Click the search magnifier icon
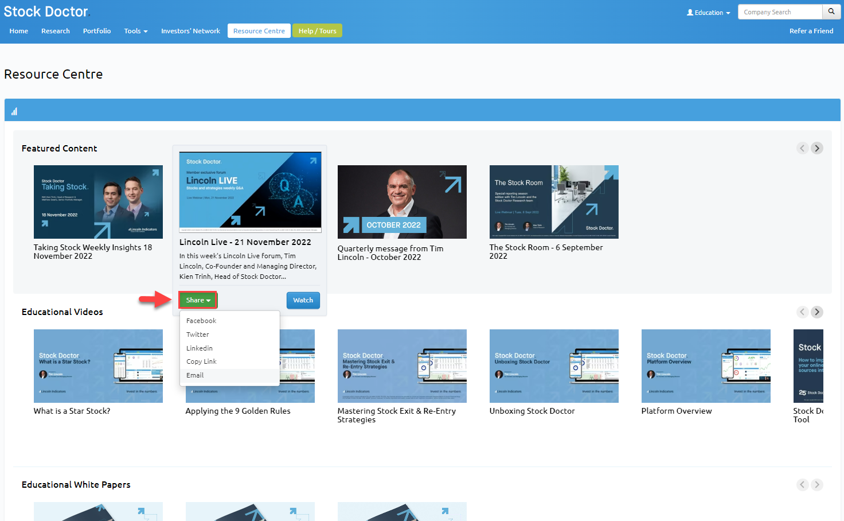 click(x=831, y=12)
